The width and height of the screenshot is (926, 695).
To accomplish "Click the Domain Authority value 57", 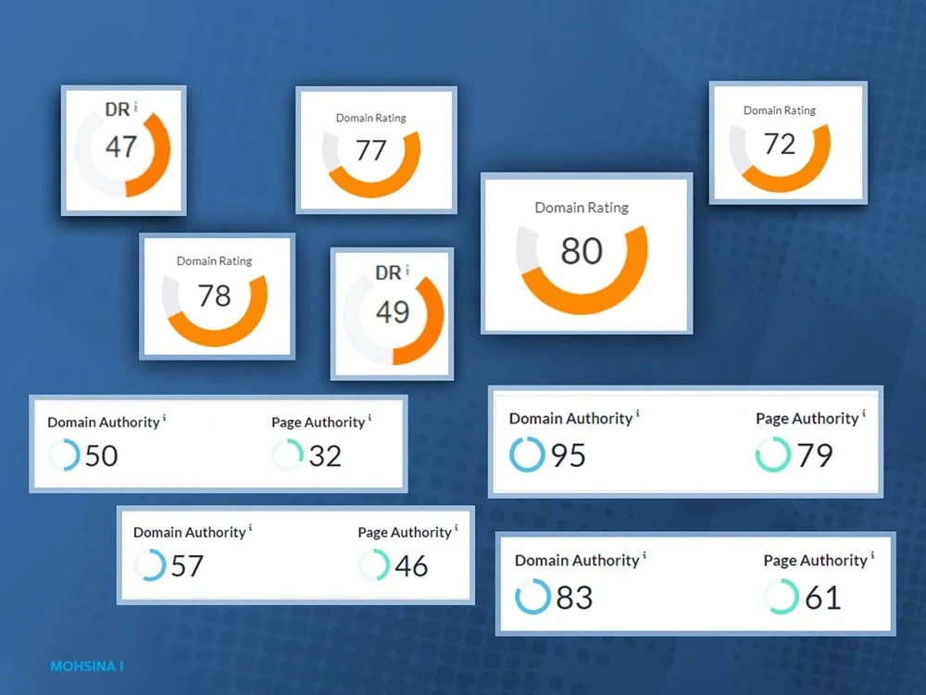I will 187,565.
